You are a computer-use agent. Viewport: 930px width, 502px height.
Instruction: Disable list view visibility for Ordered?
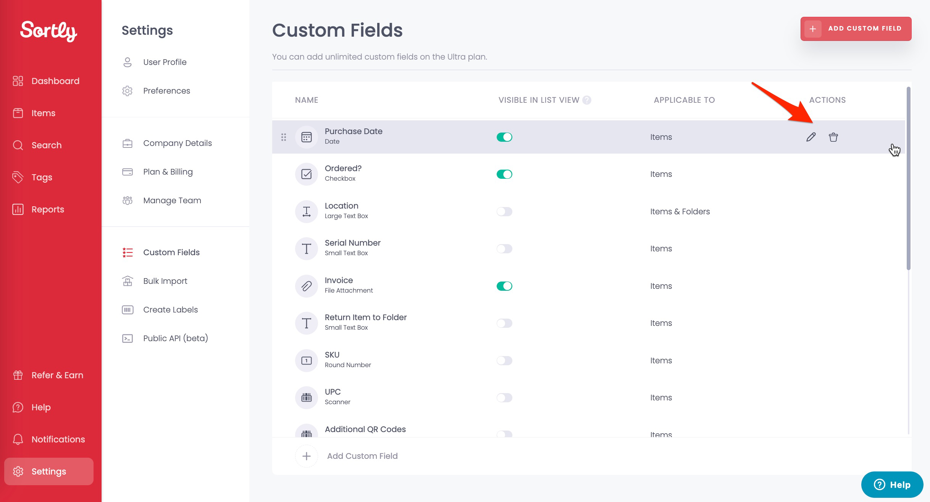[504, 174]
